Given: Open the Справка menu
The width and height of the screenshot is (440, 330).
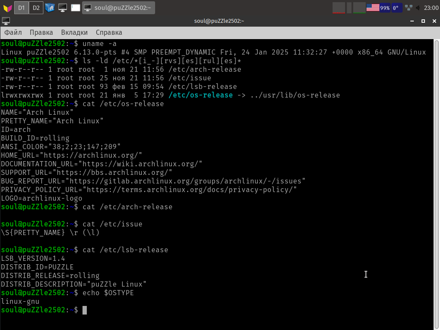Looking at the screenshot, I should (x=109, y=33).
